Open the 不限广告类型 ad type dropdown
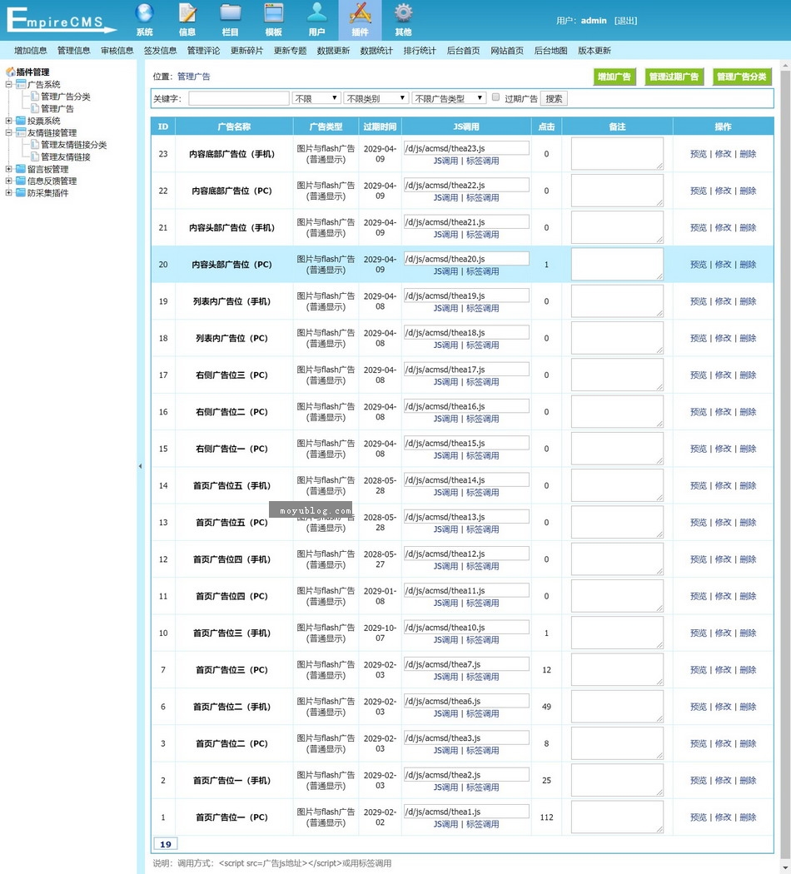This screenshot has width=791, height=874. (x=449, y=99)
